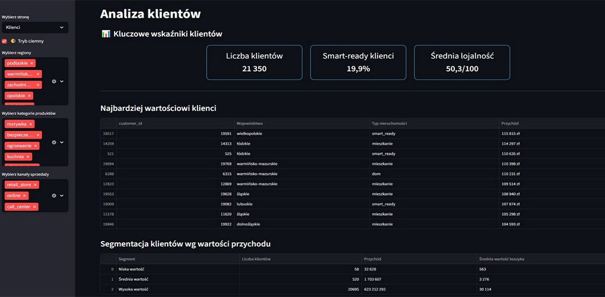Open the Wybierz stronę page dropdown
This screenshot has height=297, width=605.
pyautogui.click(x=34, y=27)
